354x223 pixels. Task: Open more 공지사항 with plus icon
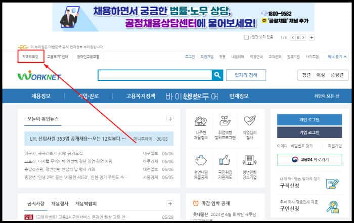pos(170,204)
